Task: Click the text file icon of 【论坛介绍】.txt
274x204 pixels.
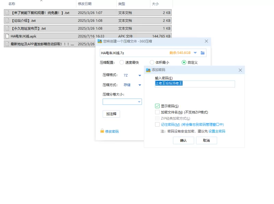Action: pyautogui.click(x=7, y=20)
